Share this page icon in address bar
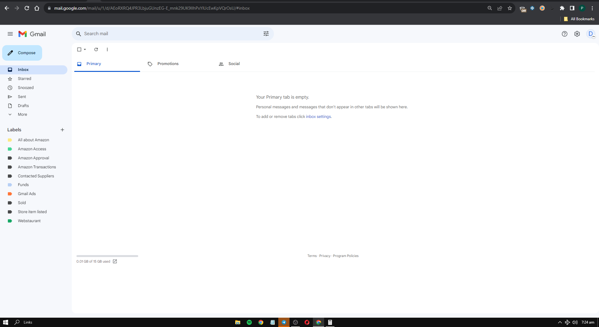The image size is (599, 327). tap(500, 8)
